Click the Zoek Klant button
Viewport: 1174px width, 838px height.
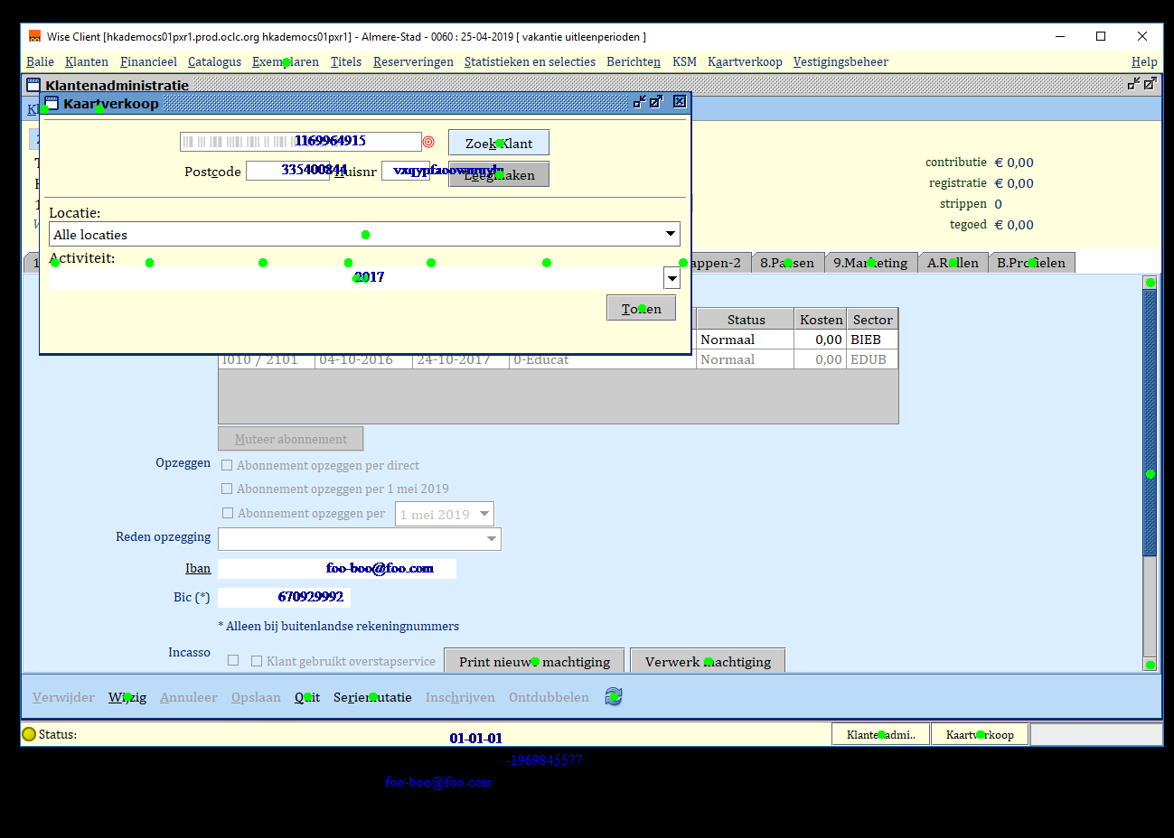499,143
